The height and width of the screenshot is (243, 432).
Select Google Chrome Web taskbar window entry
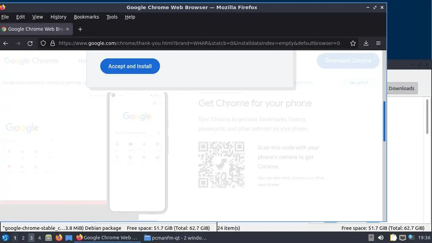coord(107,238)
